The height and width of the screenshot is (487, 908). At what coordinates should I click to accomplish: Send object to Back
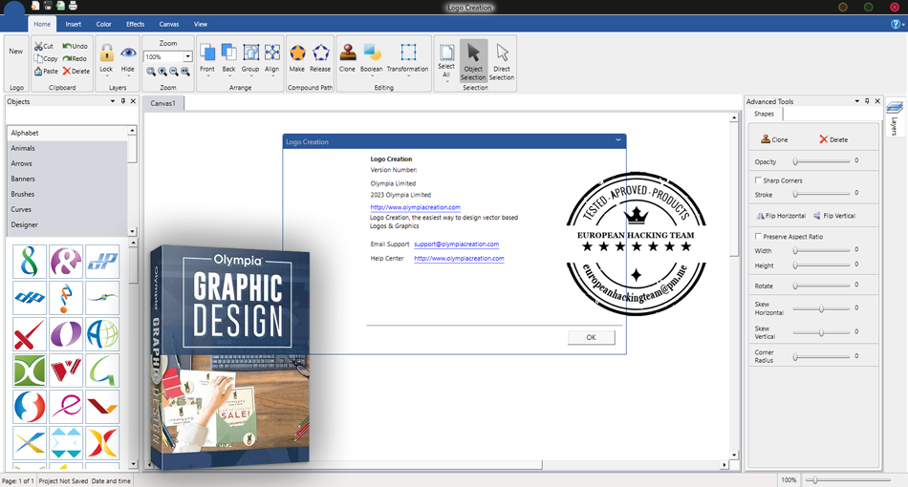click(228, 58)
